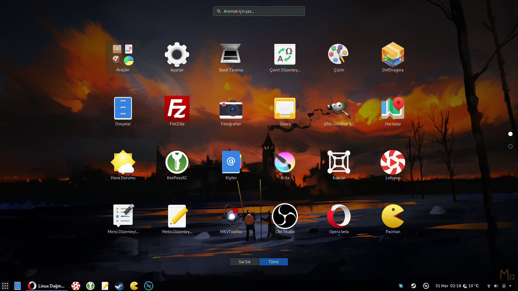Open Kutular virtual machines app

click(x=339, y=165)
